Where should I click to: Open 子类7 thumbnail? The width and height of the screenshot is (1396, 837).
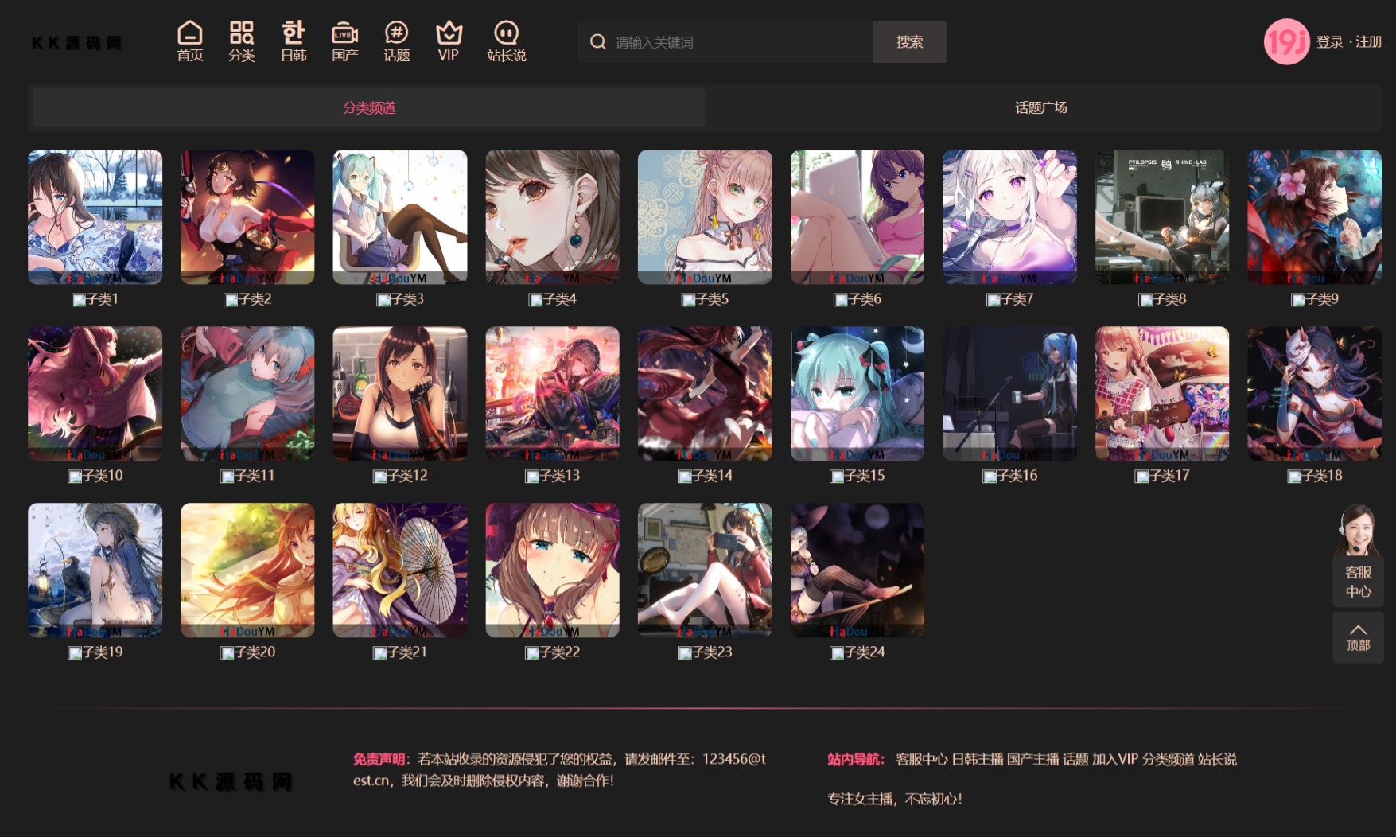coord(1010,217)
